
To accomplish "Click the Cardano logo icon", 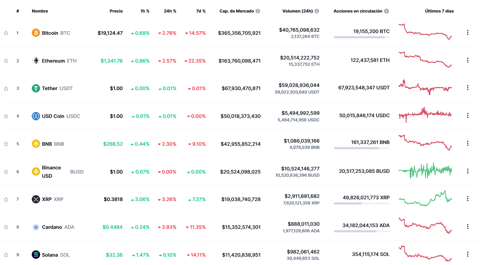I will (36, 227).
